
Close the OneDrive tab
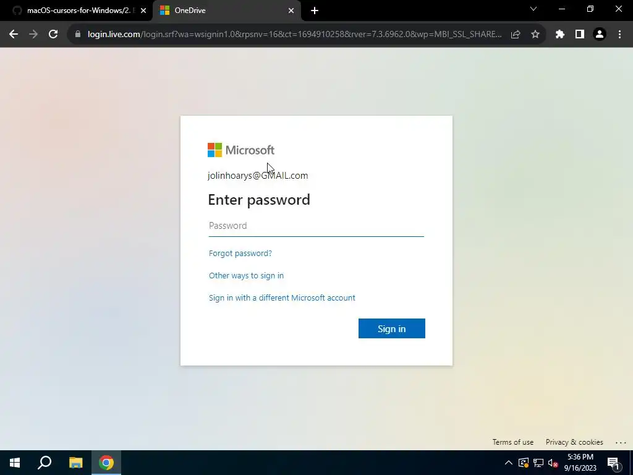(291, 11)
